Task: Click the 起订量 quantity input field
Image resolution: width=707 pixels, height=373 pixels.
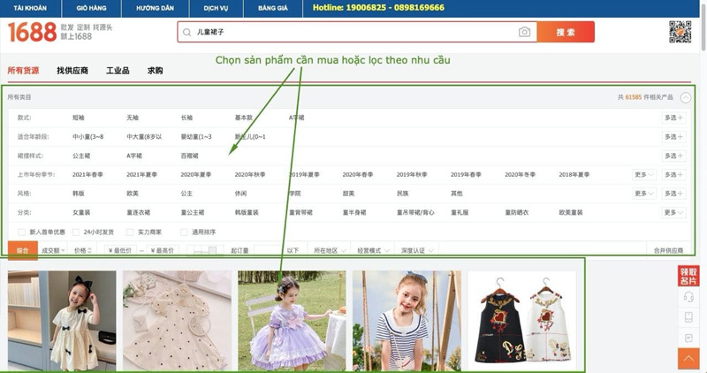Action: click(x=268, y=250)
